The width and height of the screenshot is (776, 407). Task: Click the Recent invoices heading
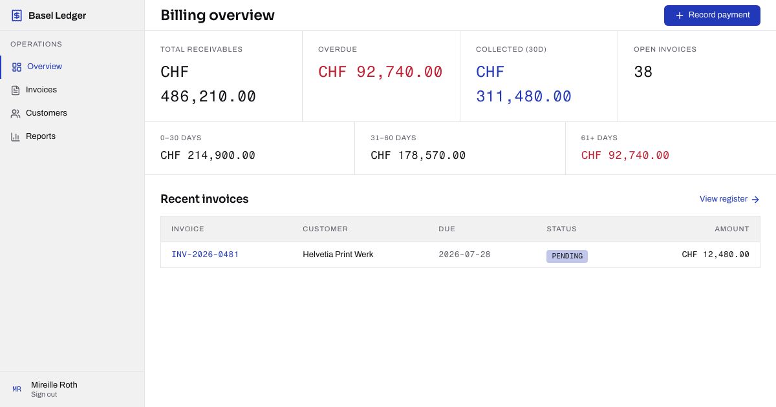204,199
